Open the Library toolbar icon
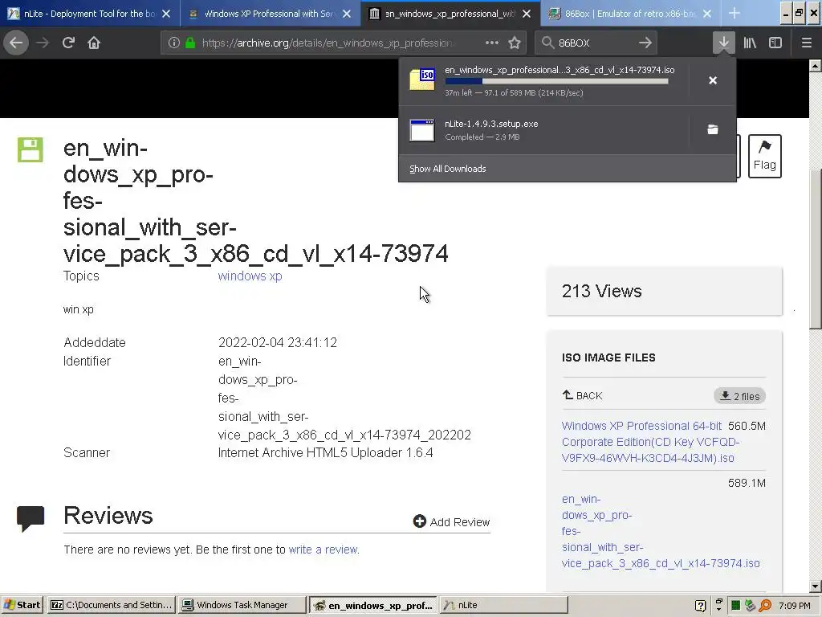The height and width of the screenshot is (617, 822). tap(750, 43)
